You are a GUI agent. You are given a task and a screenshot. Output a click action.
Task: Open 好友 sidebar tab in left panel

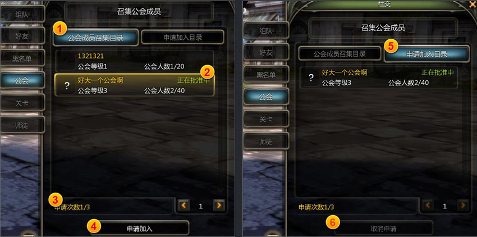click(x=22, y=37)
